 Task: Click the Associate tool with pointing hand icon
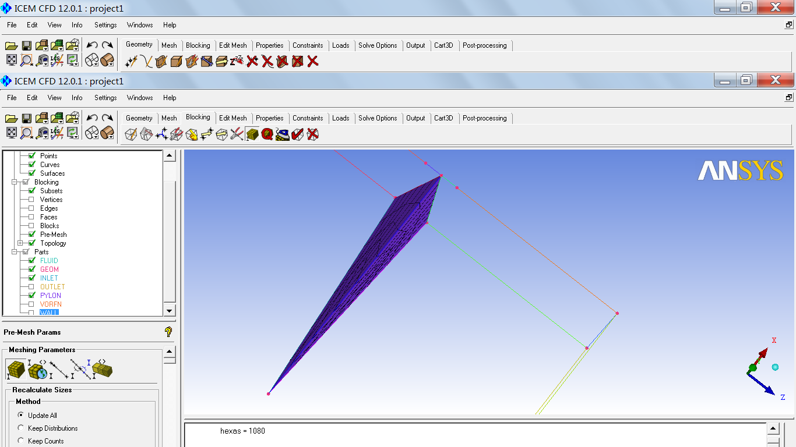[x=192, y=134]
